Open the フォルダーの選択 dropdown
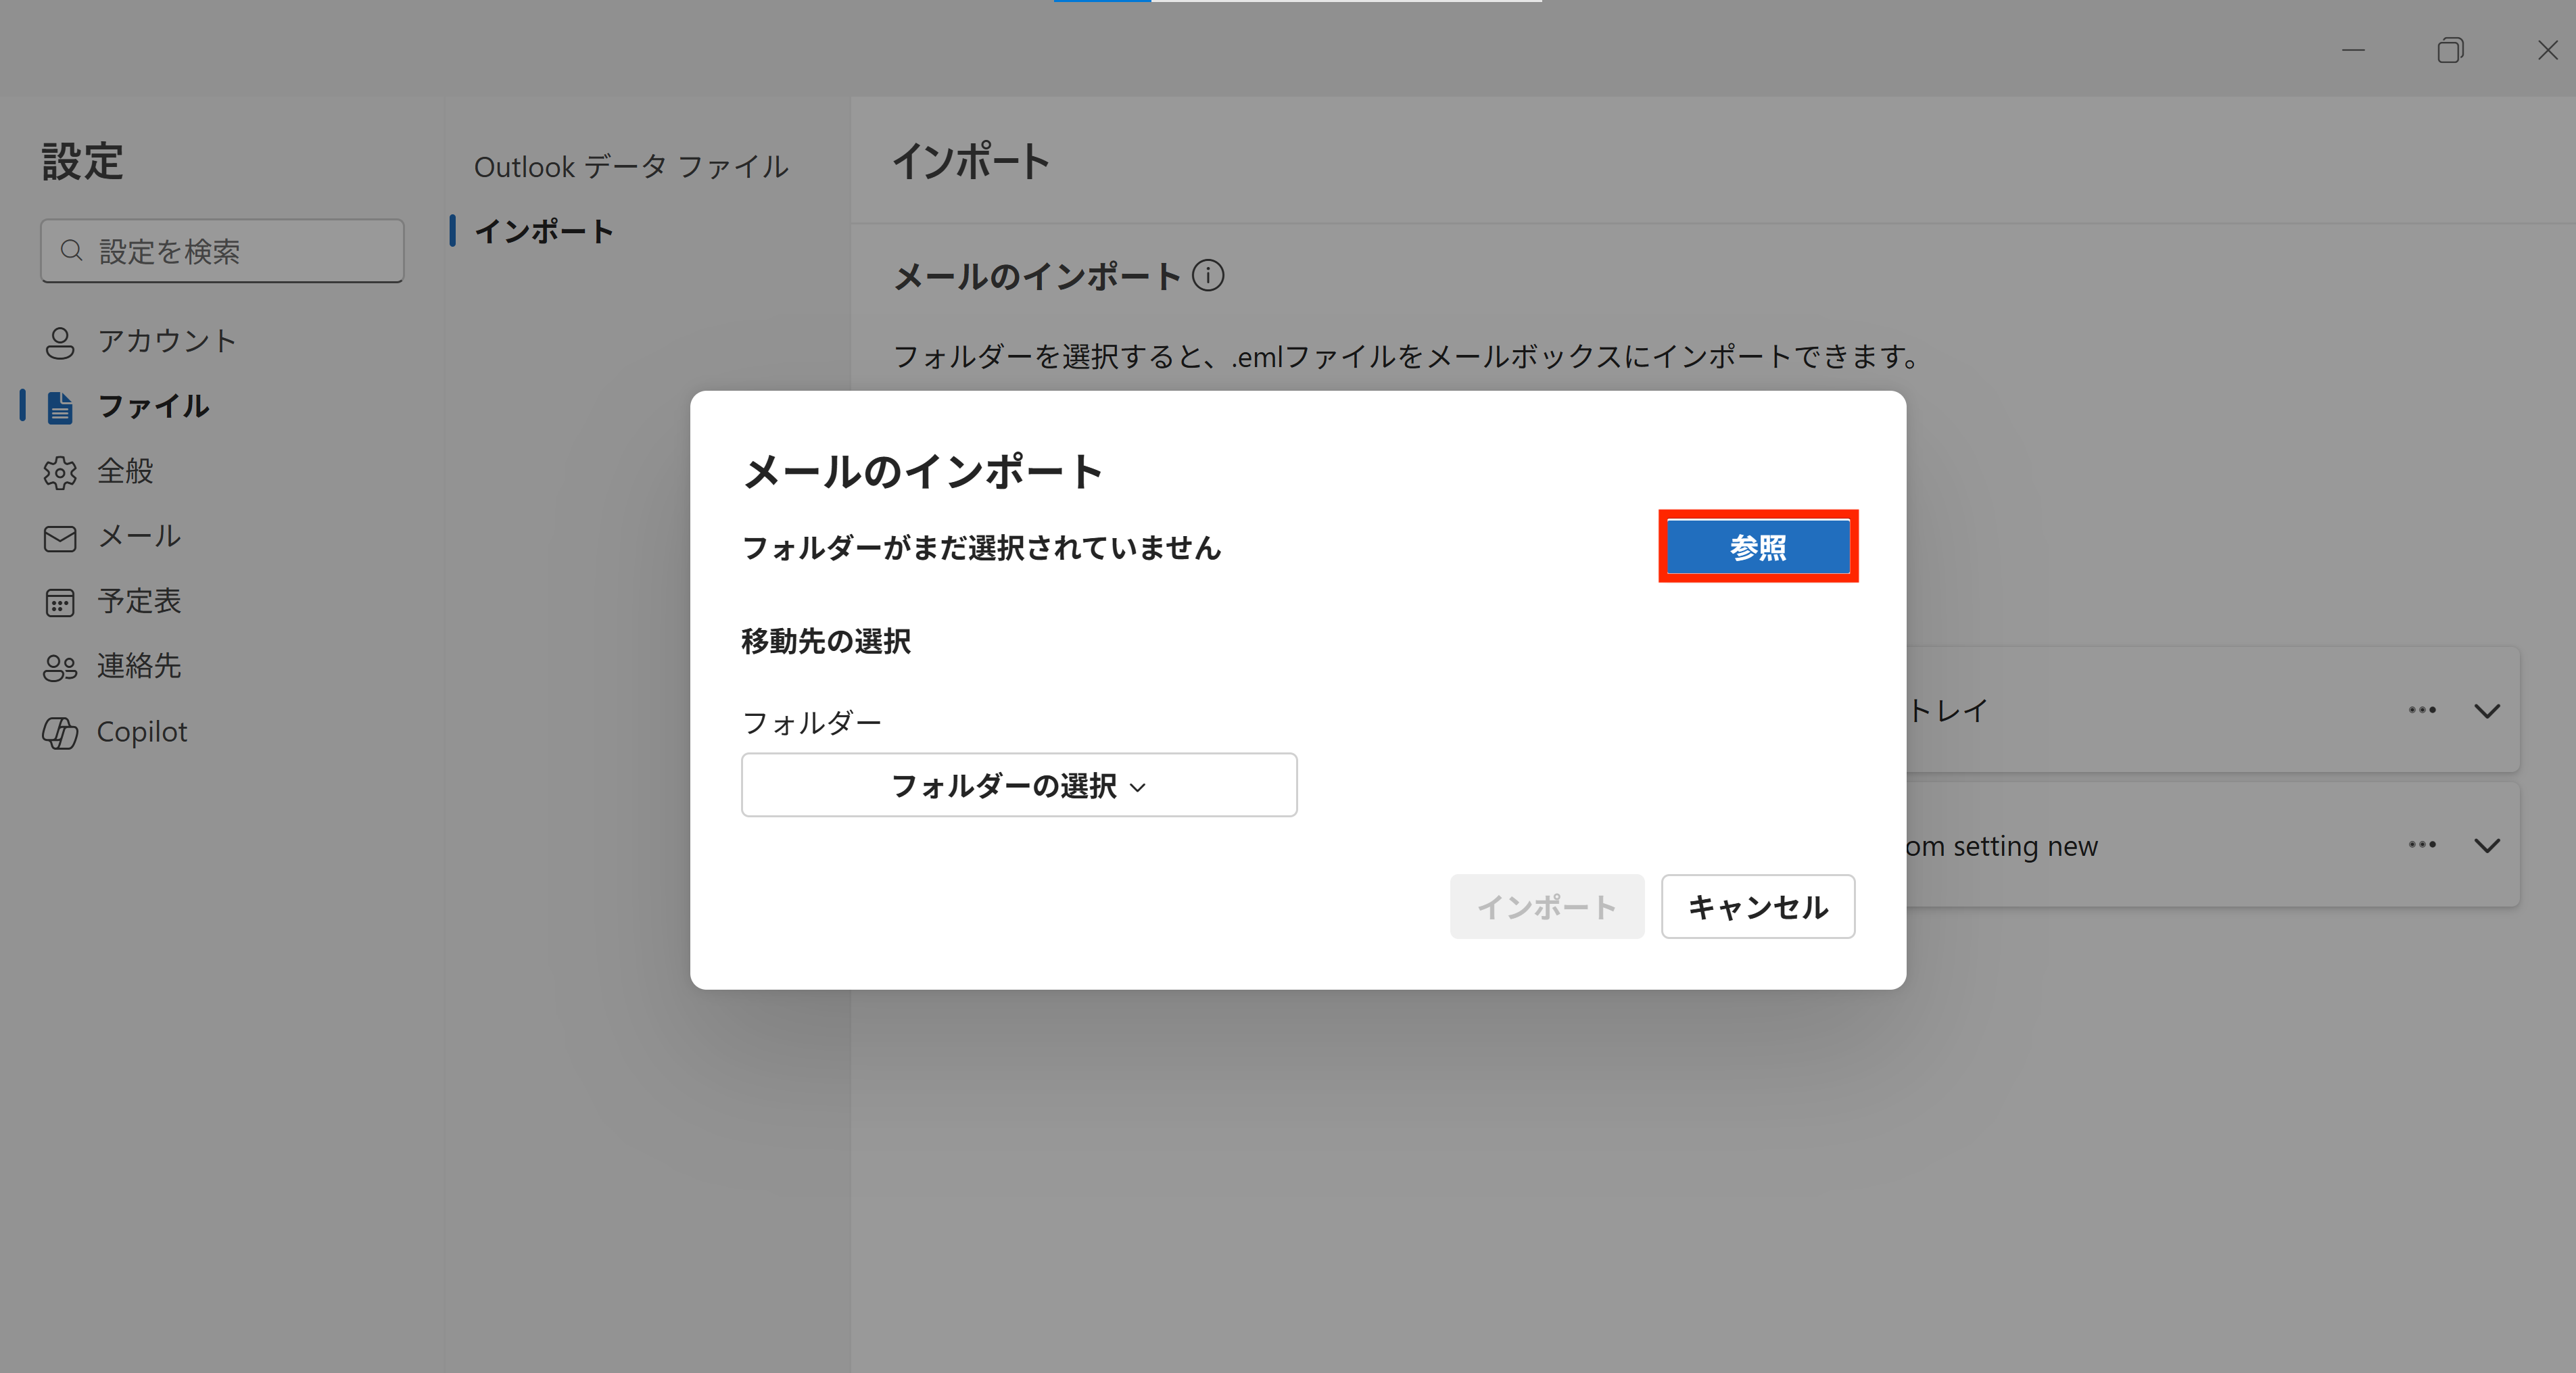The height and width of the screenshot is (1373, 2576). tap(1019, 785)
